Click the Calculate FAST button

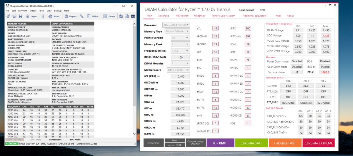click(285, 143)
